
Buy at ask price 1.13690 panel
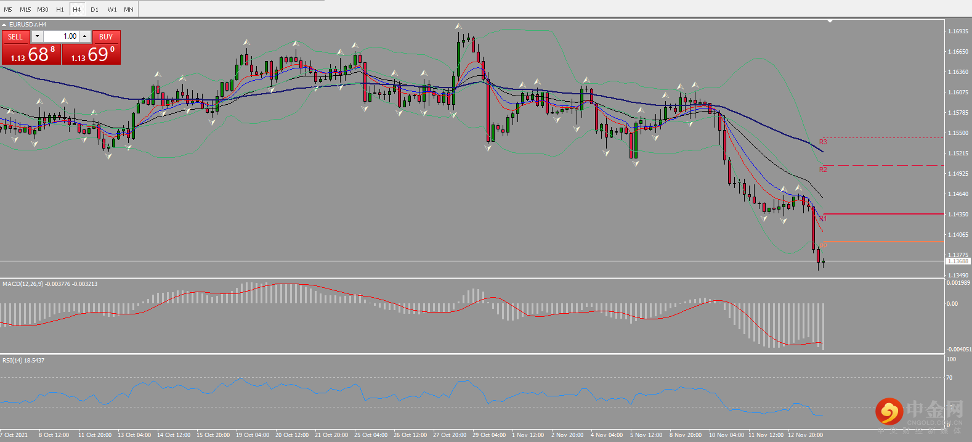click(x=91, y=54)
